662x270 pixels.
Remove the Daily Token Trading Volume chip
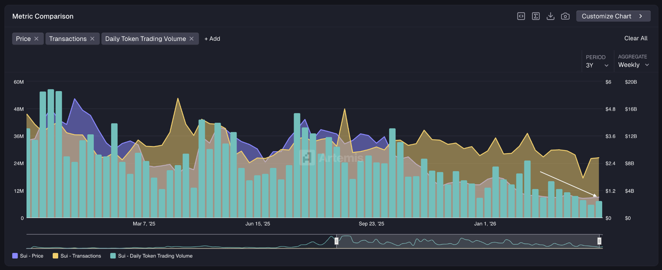click(192, 39)
